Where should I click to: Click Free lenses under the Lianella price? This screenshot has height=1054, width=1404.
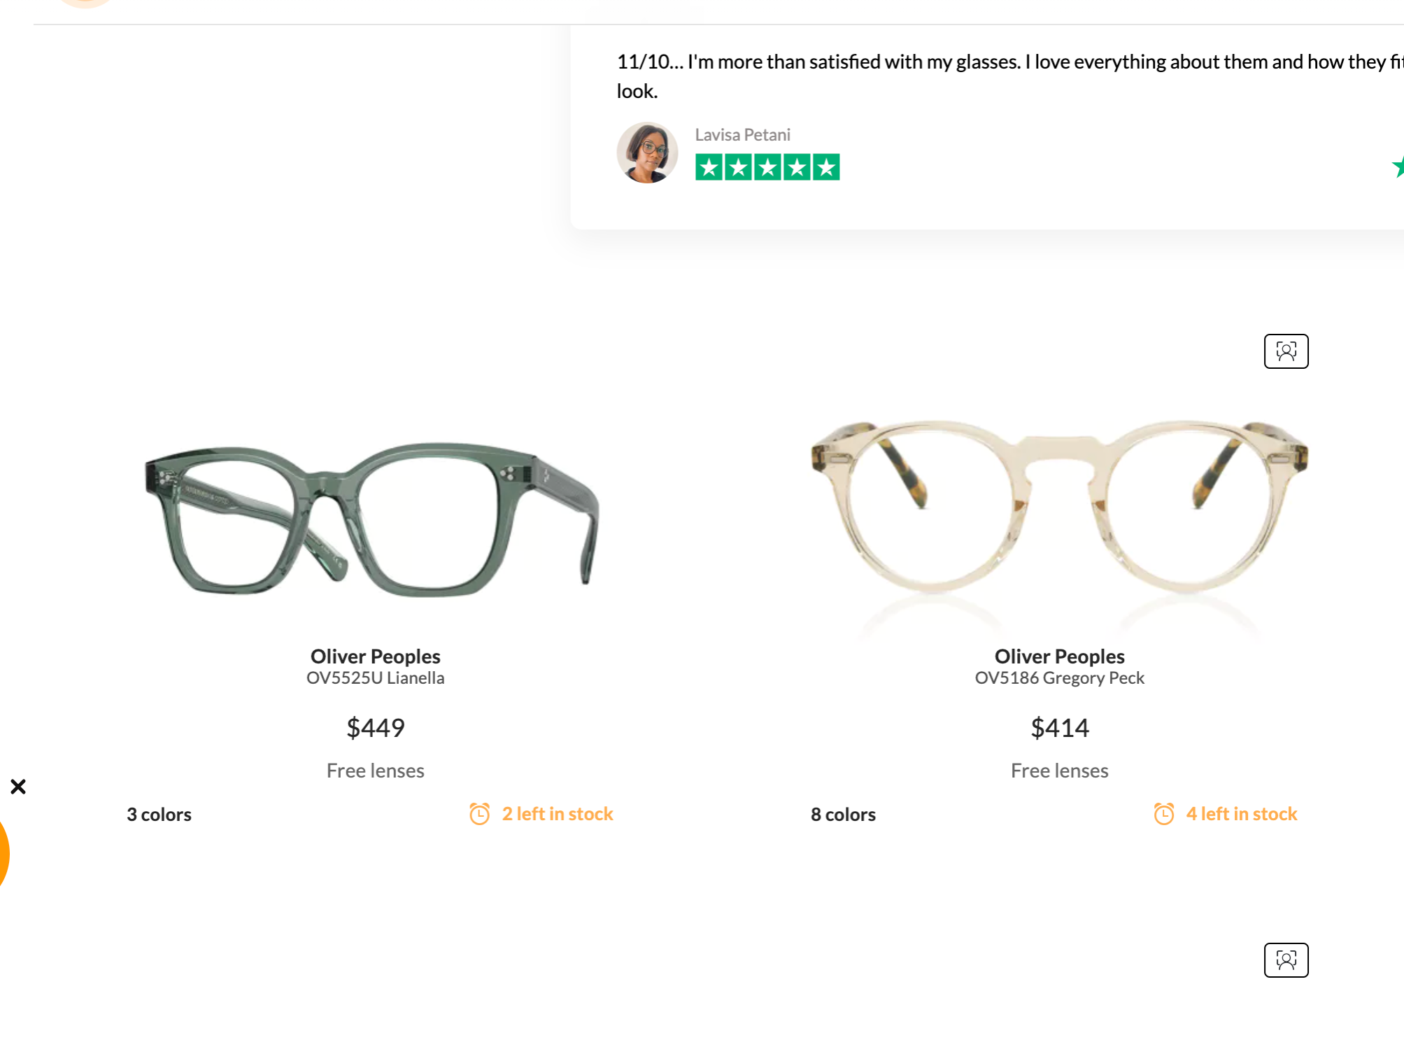[x=376, y=771]
